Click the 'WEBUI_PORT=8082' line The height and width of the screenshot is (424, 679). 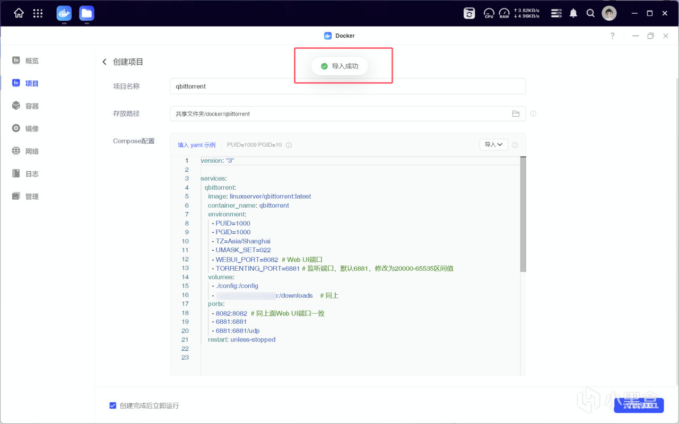point(267,260)
